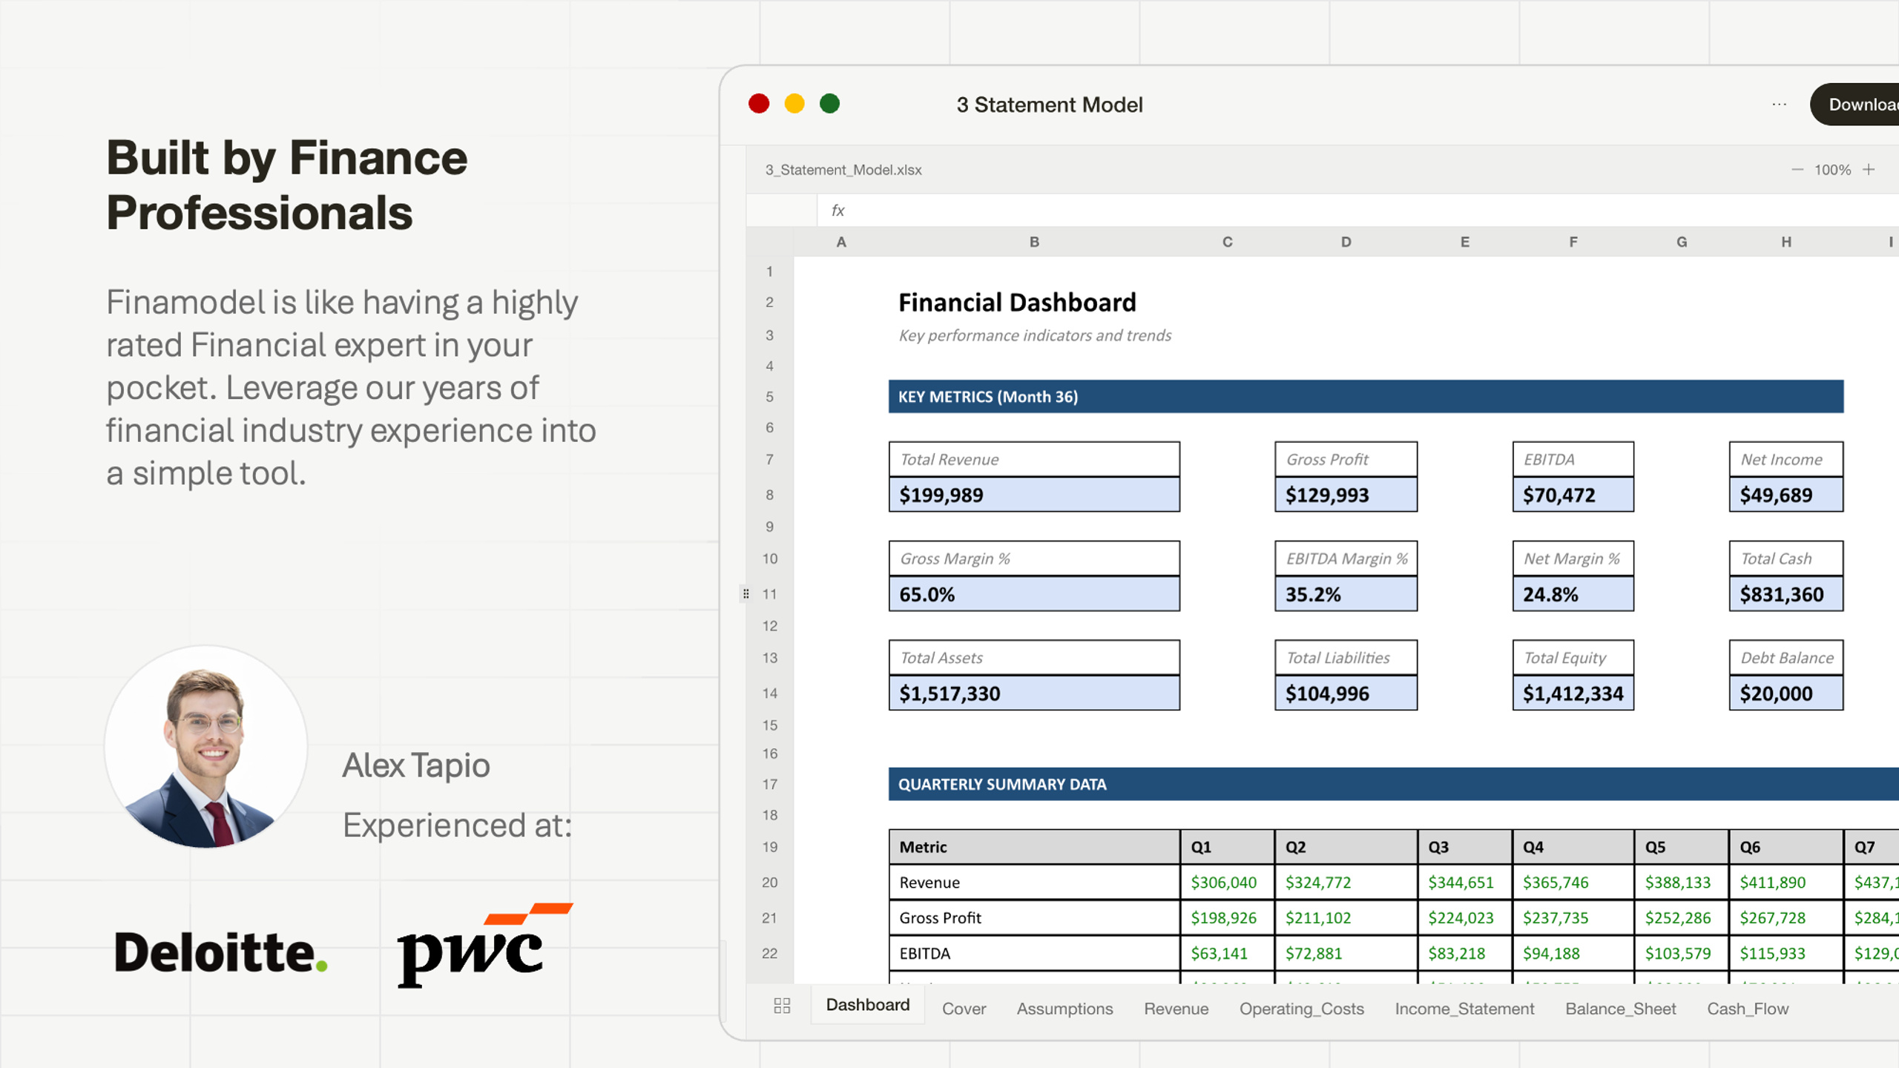Image resolution: width=1899 pixels, height=1068 pixels.
Task: Open the three-dot more options menu
Action: pyautogui.click(x=1779, y=105)
